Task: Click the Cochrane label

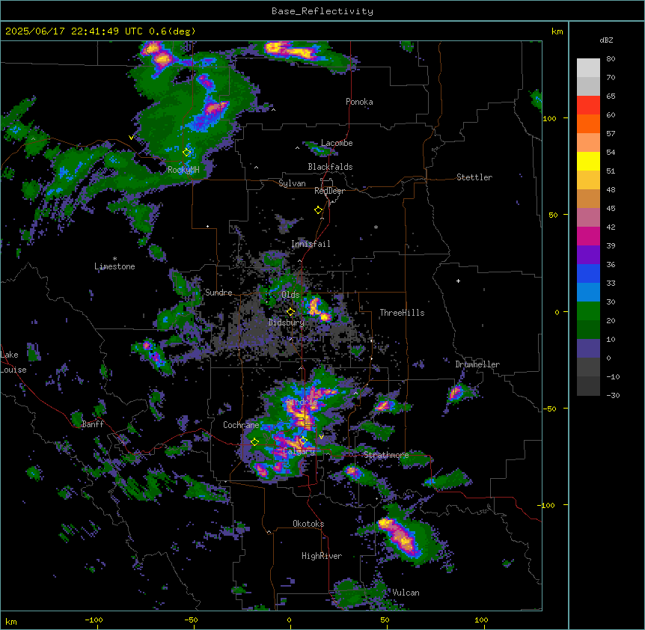Action: coord(241,425)
